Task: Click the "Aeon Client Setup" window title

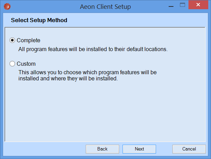Action: click(x=105, y=6)
